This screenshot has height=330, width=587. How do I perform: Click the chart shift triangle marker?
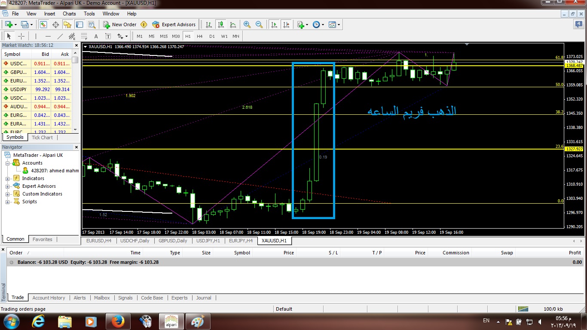(467, 45)
